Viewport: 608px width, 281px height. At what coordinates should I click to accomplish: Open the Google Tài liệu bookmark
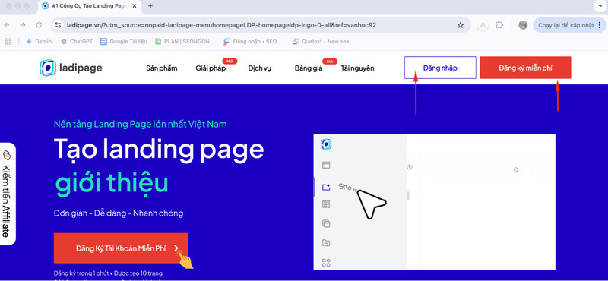coord(124,42)
